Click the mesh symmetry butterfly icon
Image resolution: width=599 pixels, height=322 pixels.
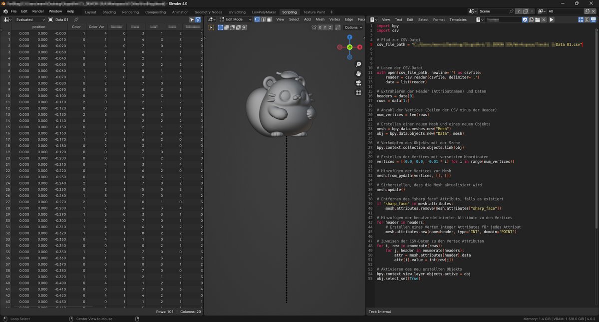pyautogui.click(x=314, y=27)
